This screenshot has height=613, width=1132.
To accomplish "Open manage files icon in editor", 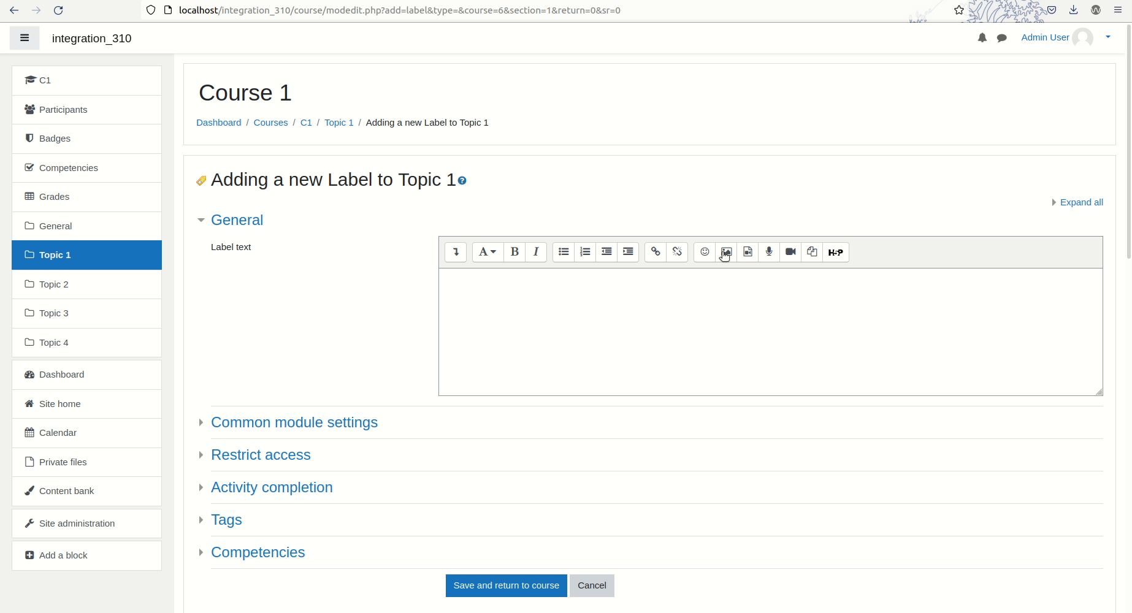I will (812, 252).
